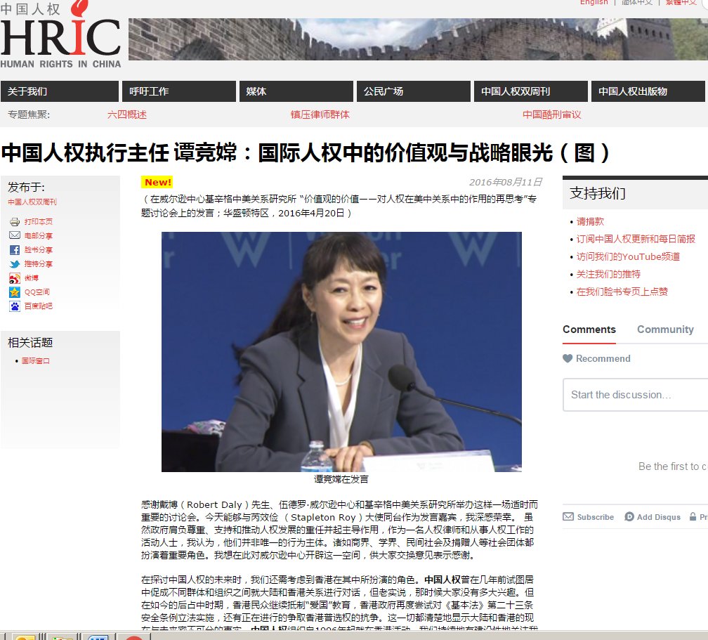The height and width of the screenshot is (640, 708).
Task: Open 访问我们的YouTube频道 link
Action: pos(628,256)
